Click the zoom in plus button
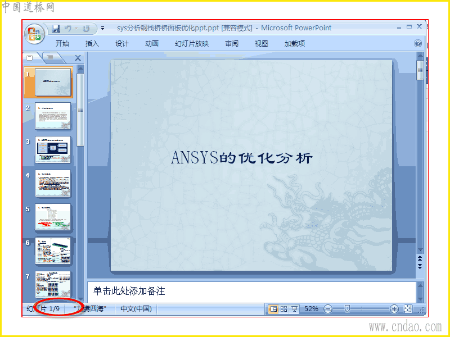This screenshot has width=450, height=337. [x=394, y=309]
